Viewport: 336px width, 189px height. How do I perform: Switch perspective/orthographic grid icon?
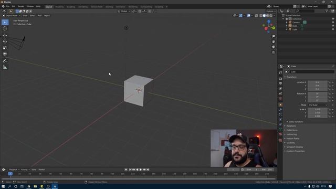click(273, 52)
